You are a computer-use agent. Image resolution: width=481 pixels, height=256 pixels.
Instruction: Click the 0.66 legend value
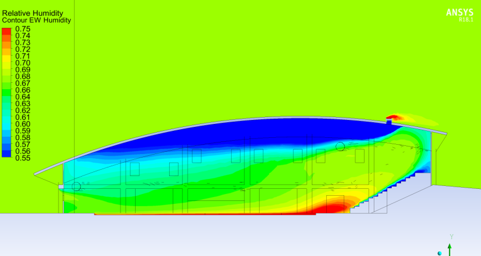coord(23,90)
